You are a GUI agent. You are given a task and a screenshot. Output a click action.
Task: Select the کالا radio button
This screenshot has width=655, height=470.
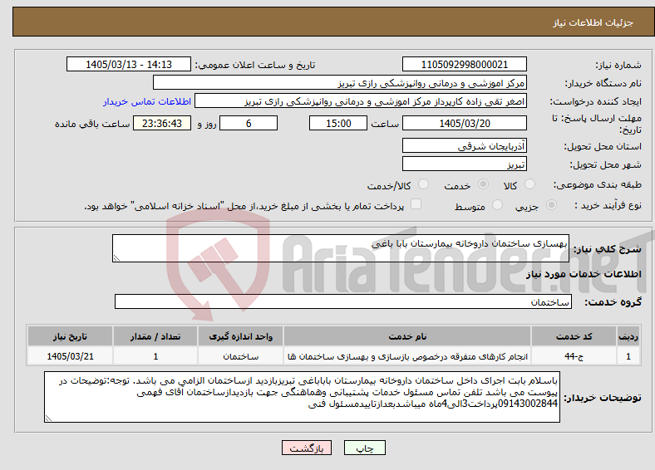[x=529, y=184]
